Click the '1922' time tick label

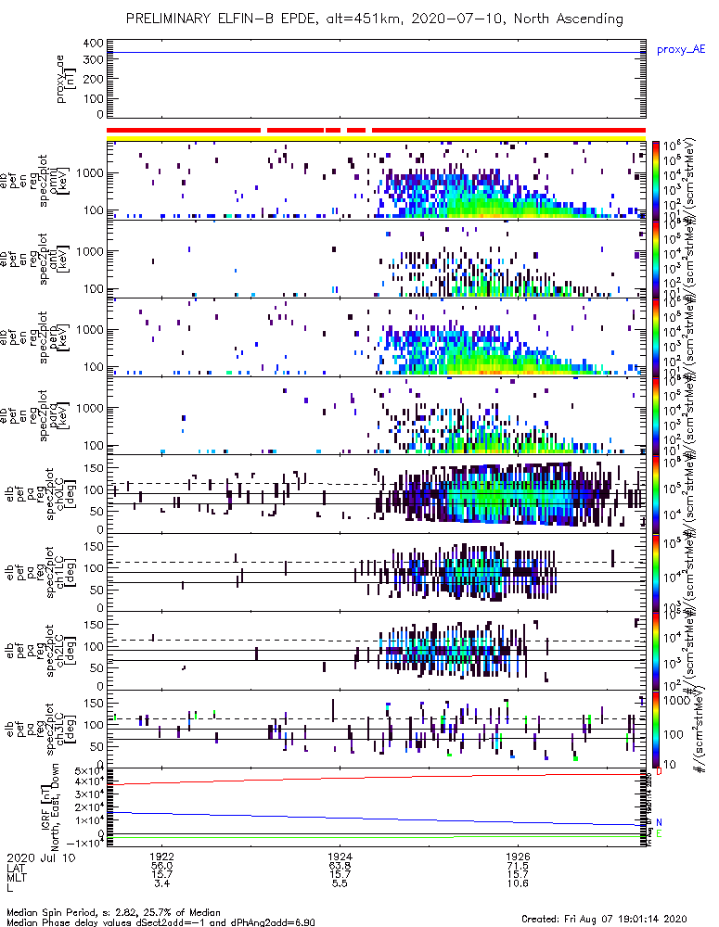[x=161, y=857]
